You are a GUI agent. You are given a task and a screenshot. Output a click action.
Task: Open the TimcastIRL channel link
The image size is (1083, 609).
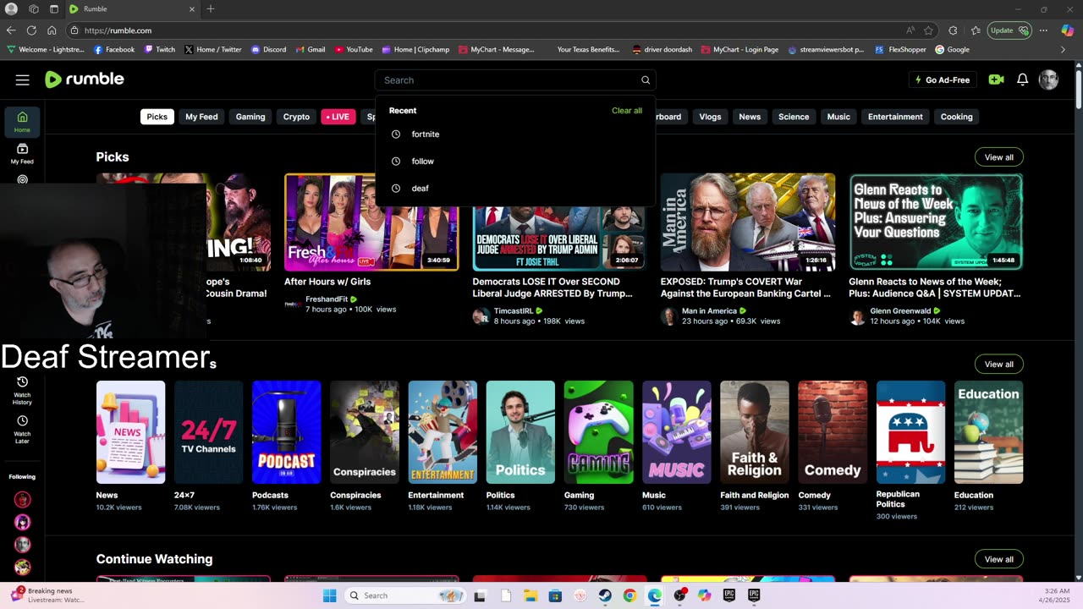pyautogui.click(x=513, y=311)
